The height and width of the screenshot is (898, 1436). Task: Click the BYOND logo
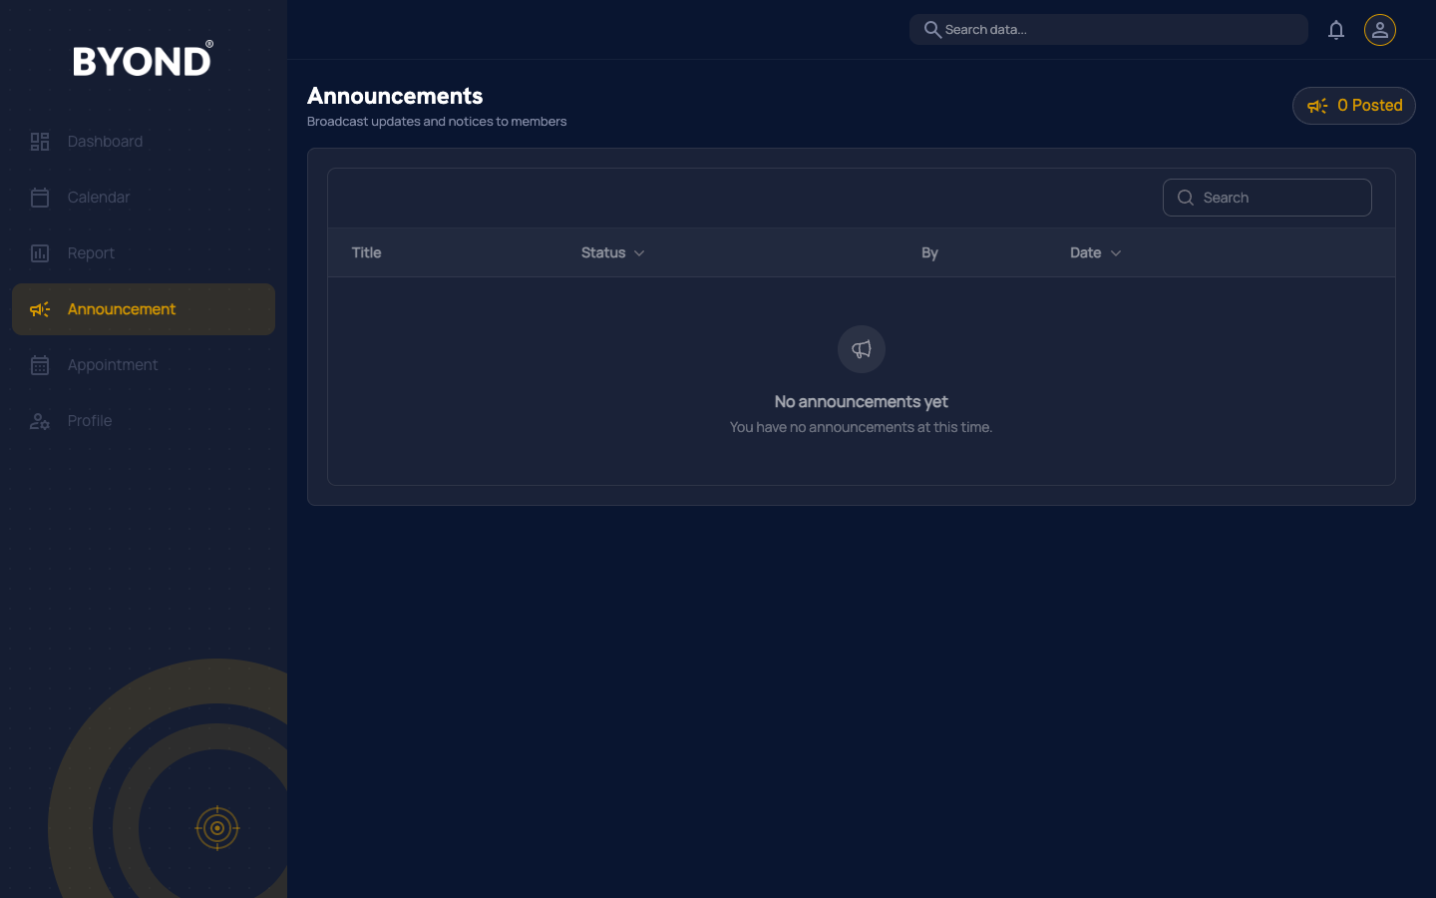[x=143, y=60]
